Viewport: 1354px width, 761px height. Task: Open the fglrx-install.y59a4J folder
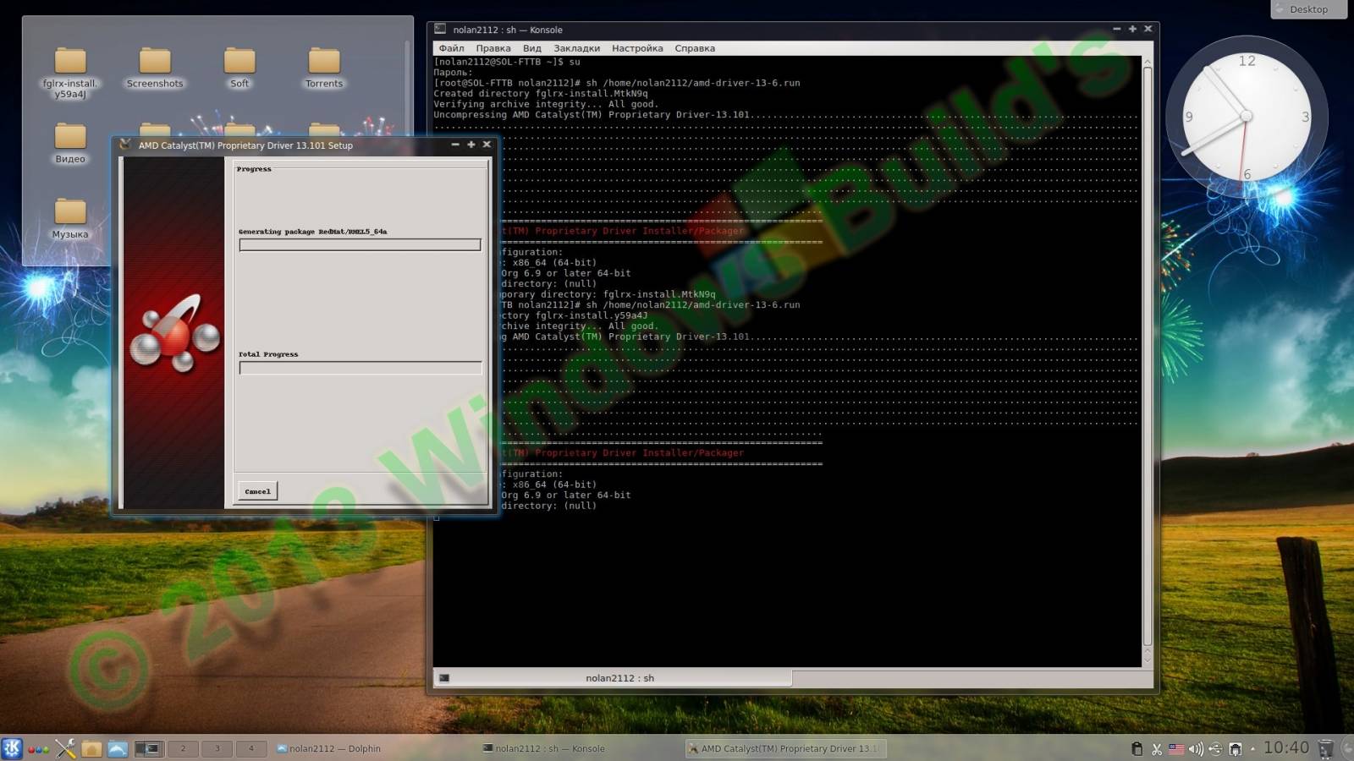pyautogui.click(x=70, y=73)
